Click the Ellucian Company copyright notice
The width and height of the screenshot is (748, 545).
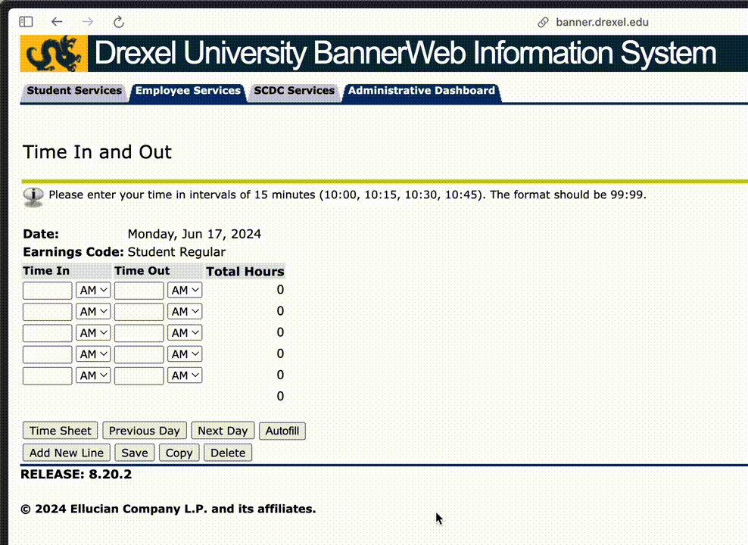pos(168,509)
